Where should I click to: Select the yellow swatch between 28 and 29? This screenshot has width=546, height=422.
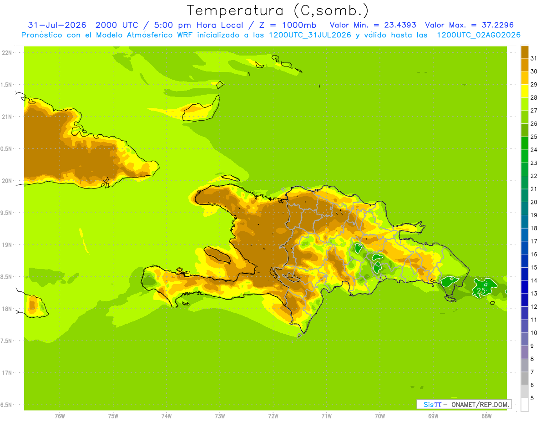coord(525,91)
